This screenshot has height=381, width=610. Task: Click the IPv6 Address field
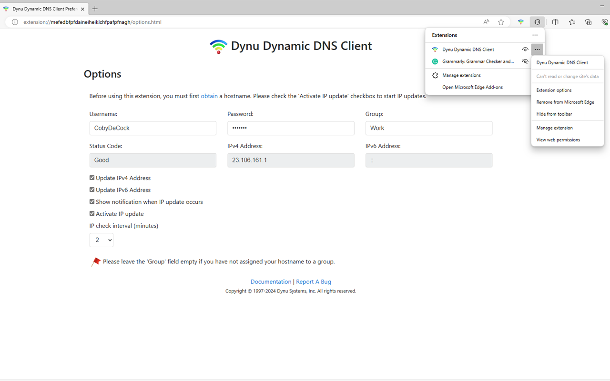[429, 160]
